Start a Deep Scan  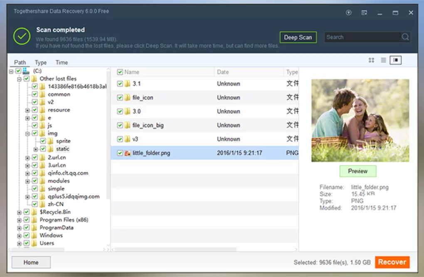tap(298, 37)
